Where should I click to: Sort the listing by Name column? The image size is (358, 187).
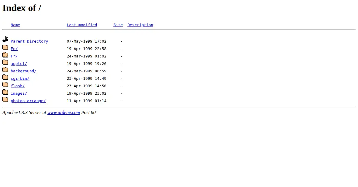pyautogui.click(x=15, y=25)
